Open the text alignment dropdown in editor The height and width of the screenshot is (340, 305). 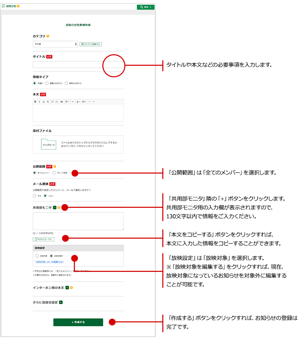coord(67,102)
